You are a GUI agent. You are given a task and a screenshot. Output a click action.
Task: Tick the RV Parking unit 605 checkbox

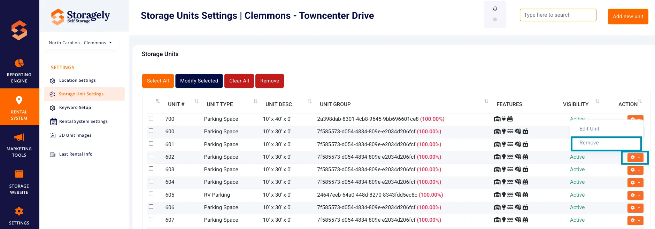point(151,194)
